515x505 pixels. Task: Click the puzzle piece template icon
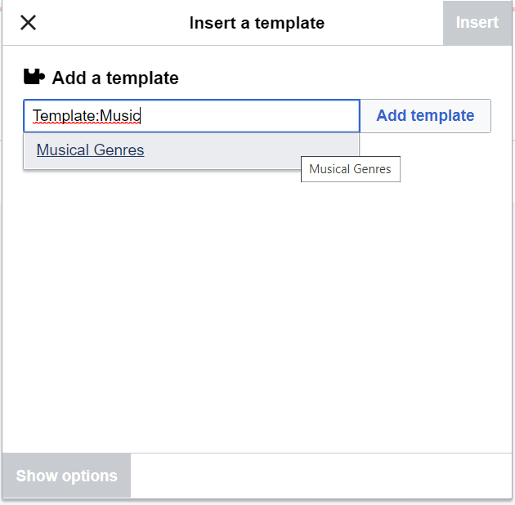tap(34, 78)
